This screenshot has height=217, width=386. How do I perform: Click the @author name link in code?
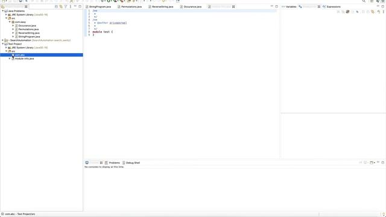[x=118, y=23]
